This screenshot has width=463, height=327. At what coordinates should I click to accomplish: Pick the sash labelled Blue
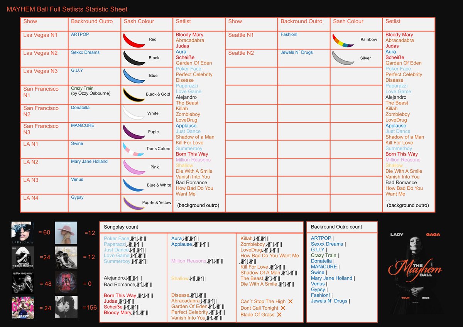134,76
